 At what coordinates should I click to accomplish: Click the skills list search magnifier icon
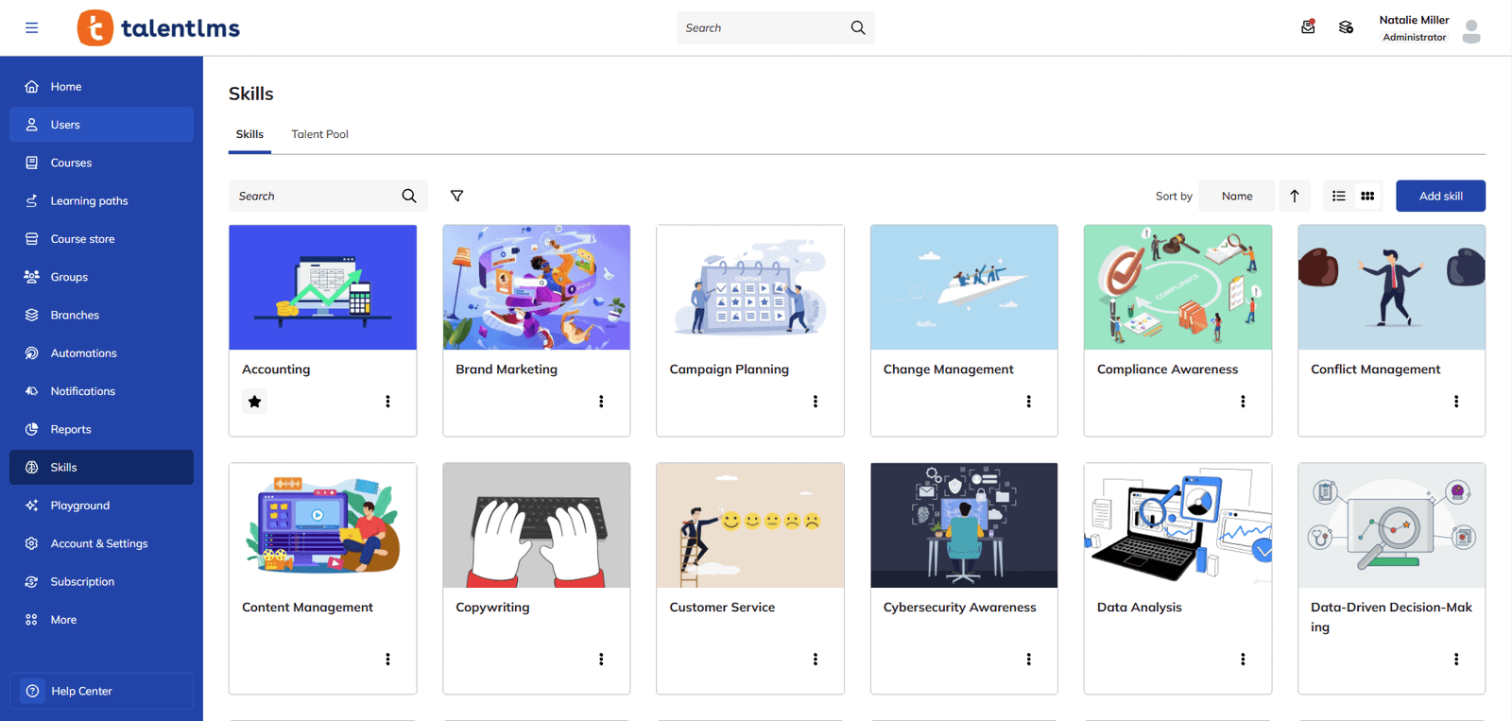pos(409,196)
